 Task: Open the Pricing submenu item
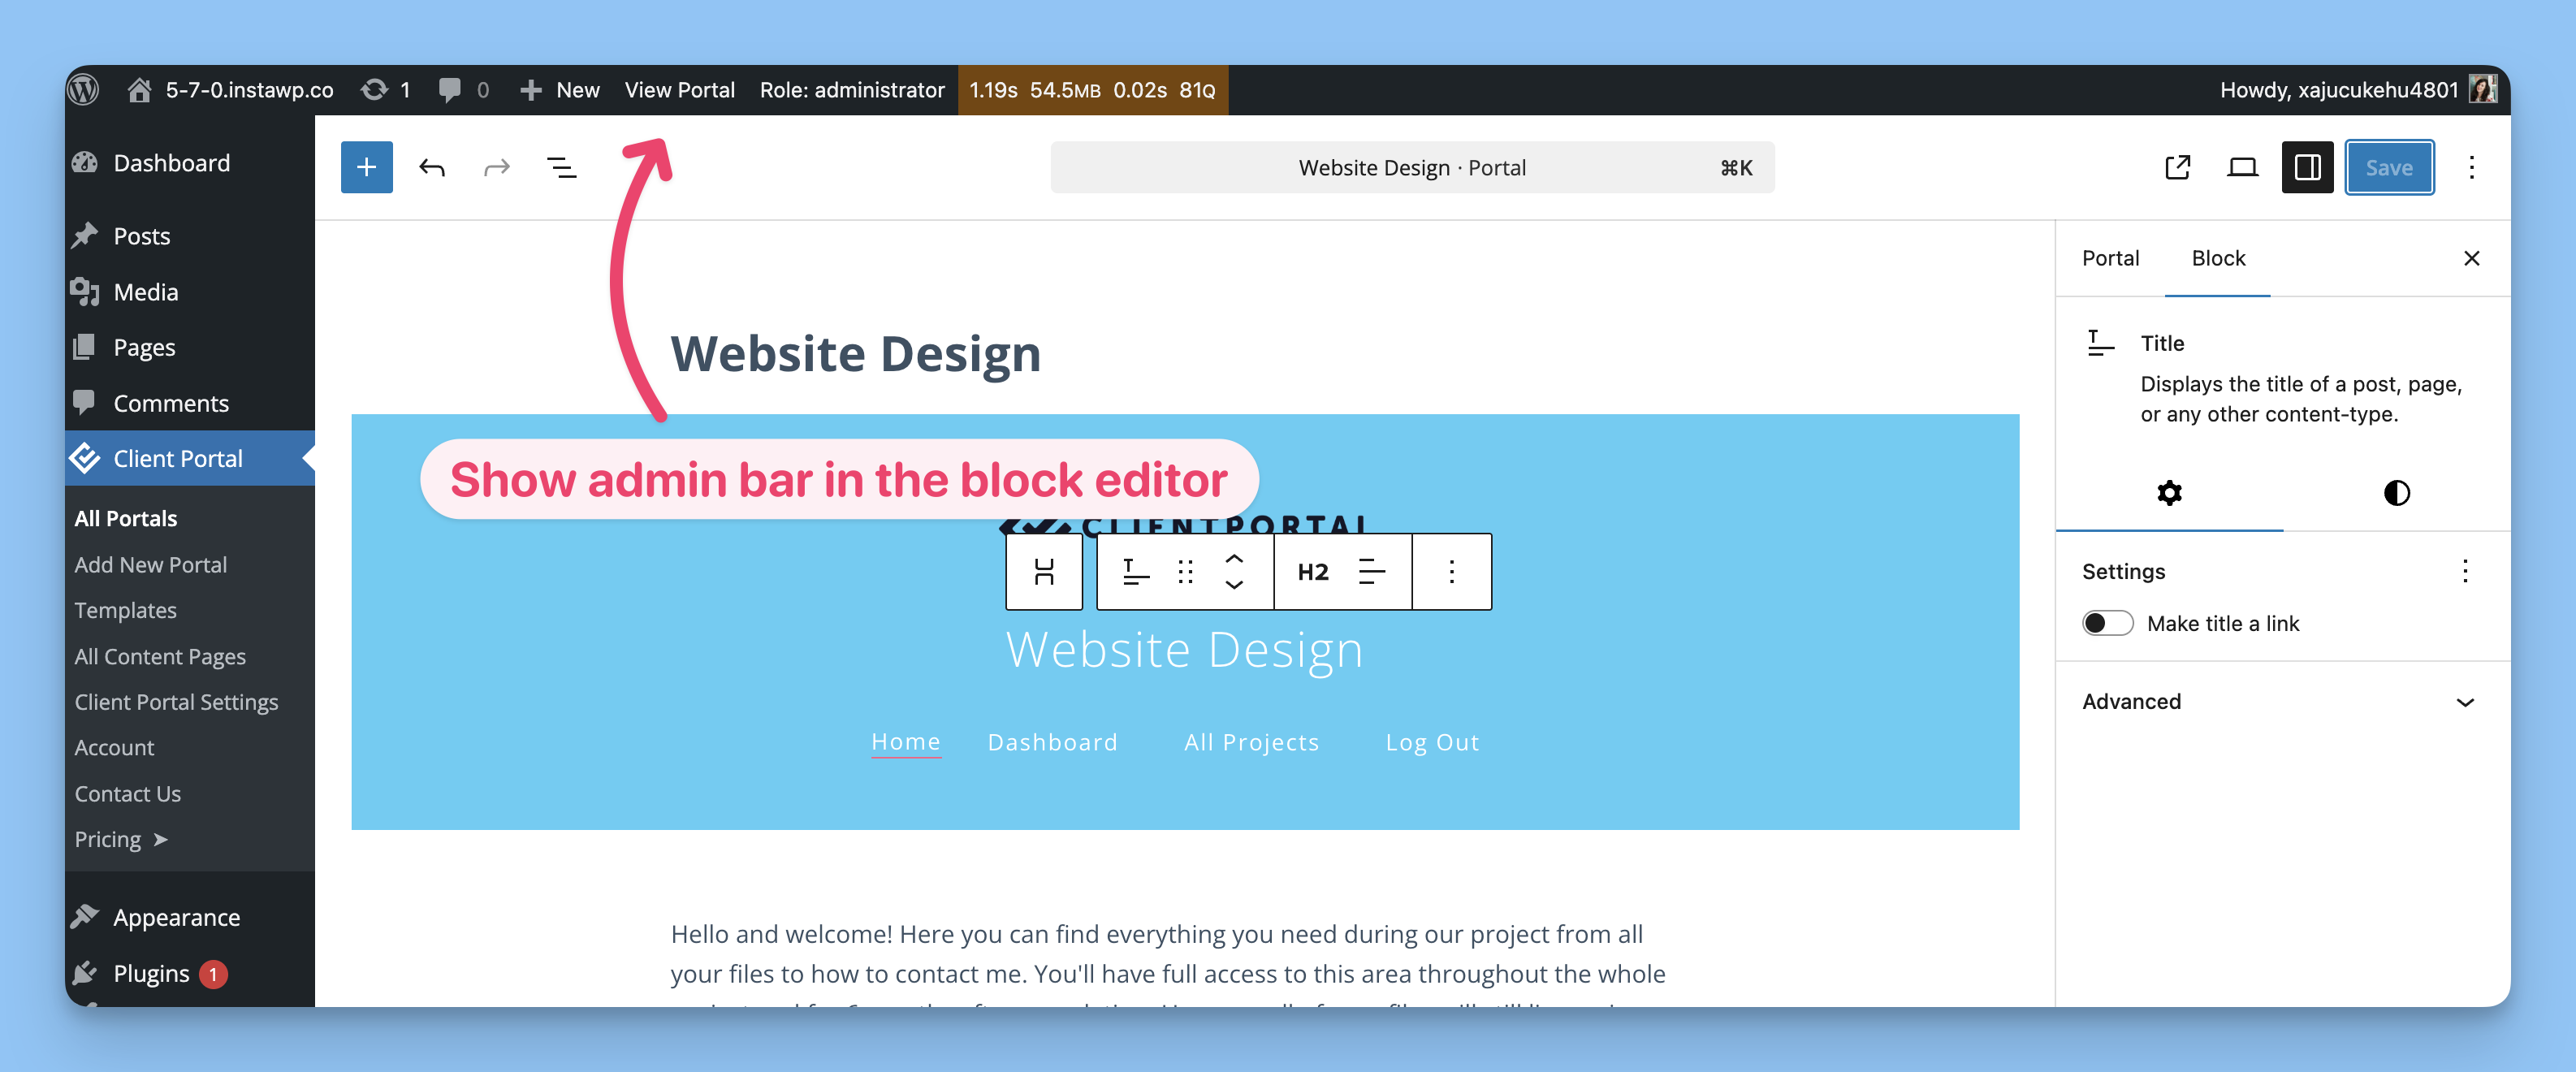(x=120, y=839)
